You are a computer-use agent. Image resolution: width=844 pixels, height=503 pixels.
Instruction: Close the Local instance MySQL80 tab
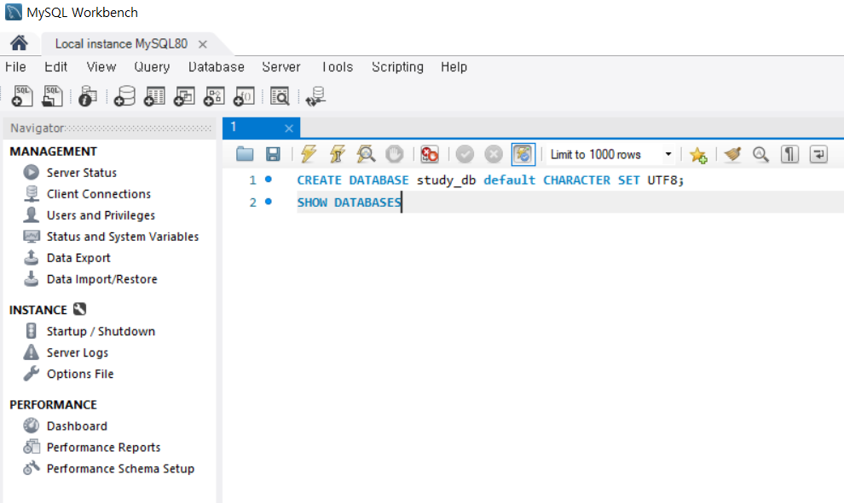point(202,44)
